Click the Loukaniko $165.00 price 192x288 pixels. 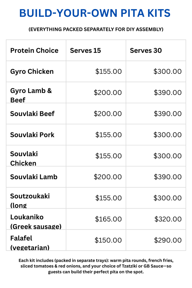pos(109,219)
